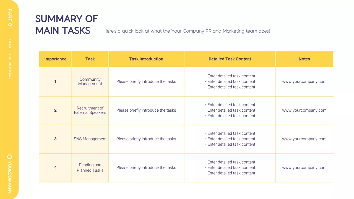
Task: Open the website link in Community Management row
Action: 304,82
